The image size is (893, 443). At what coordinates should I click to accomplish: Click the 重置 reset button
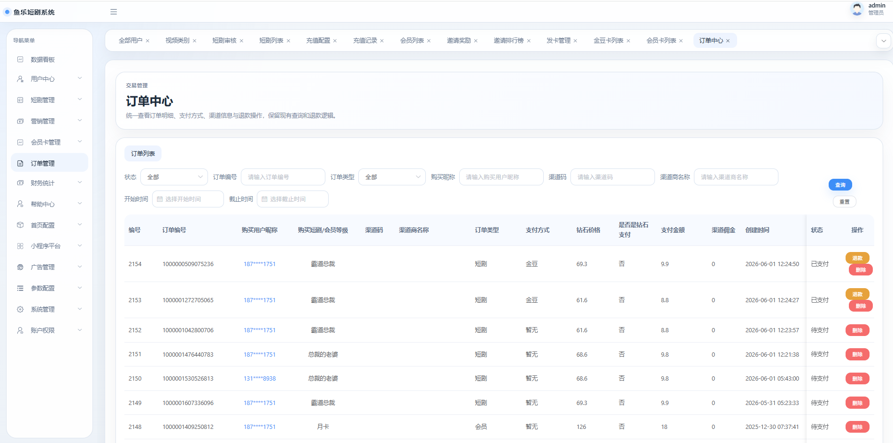[845, 202]
